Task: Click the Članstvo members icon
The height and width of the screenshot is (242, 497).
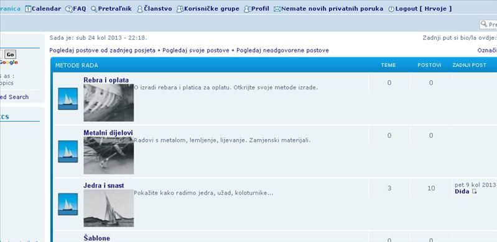Action: (140, 9)
